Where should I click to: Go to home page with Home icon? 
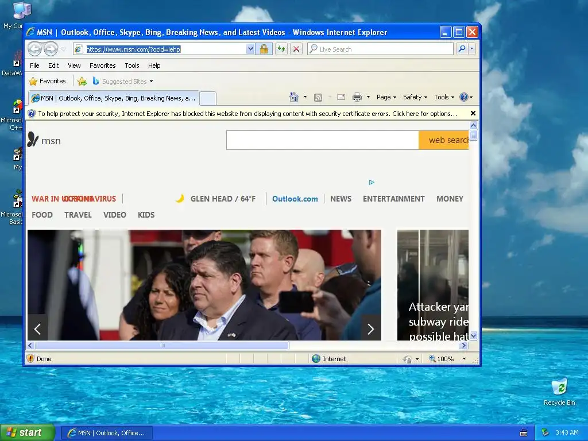tap(293, 97)
